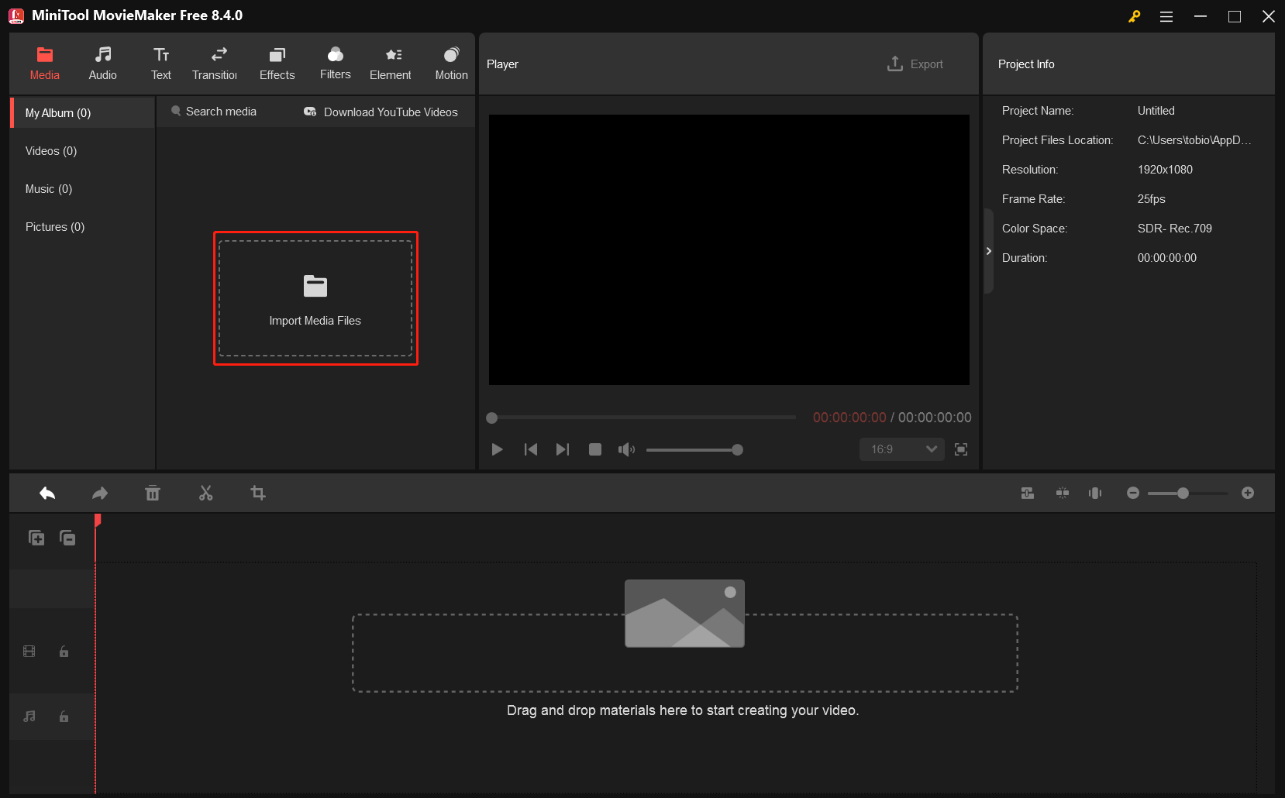Open the Audio library panel
Screen dimensions: 1285x798
click(102, 62)
